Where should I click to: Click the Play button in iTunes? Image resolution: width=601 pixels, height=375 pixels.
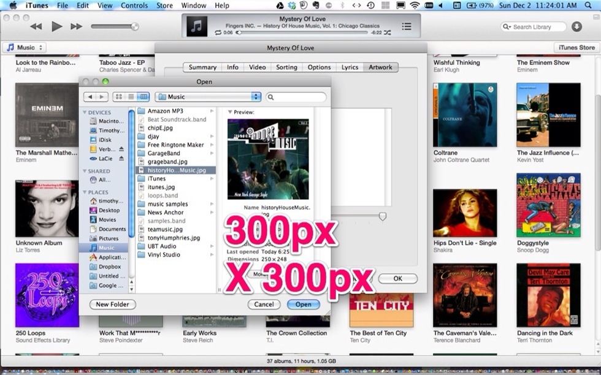pos(56,26)
